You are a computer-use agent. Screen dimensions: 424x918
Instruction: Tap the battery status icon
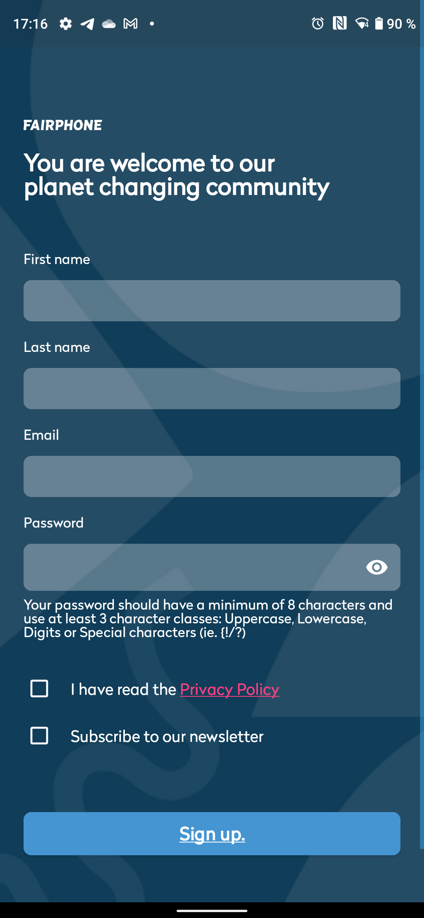point(379,24)
